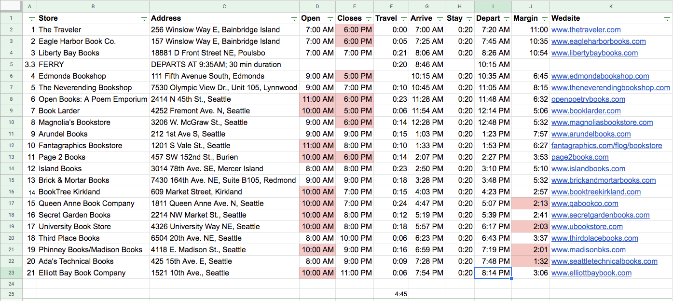
Task: Select margin cell '11:00'
Action: pyautogui.click(x=531, y=30)
